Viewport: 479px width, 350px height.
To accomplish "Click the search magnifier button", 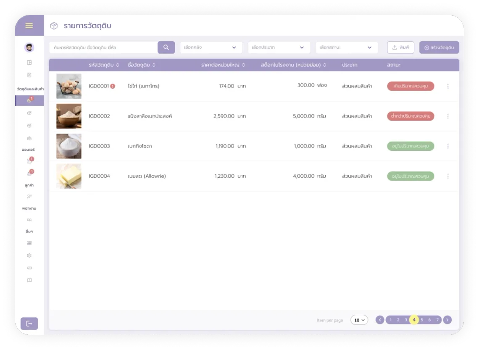I will click(166, 47).
